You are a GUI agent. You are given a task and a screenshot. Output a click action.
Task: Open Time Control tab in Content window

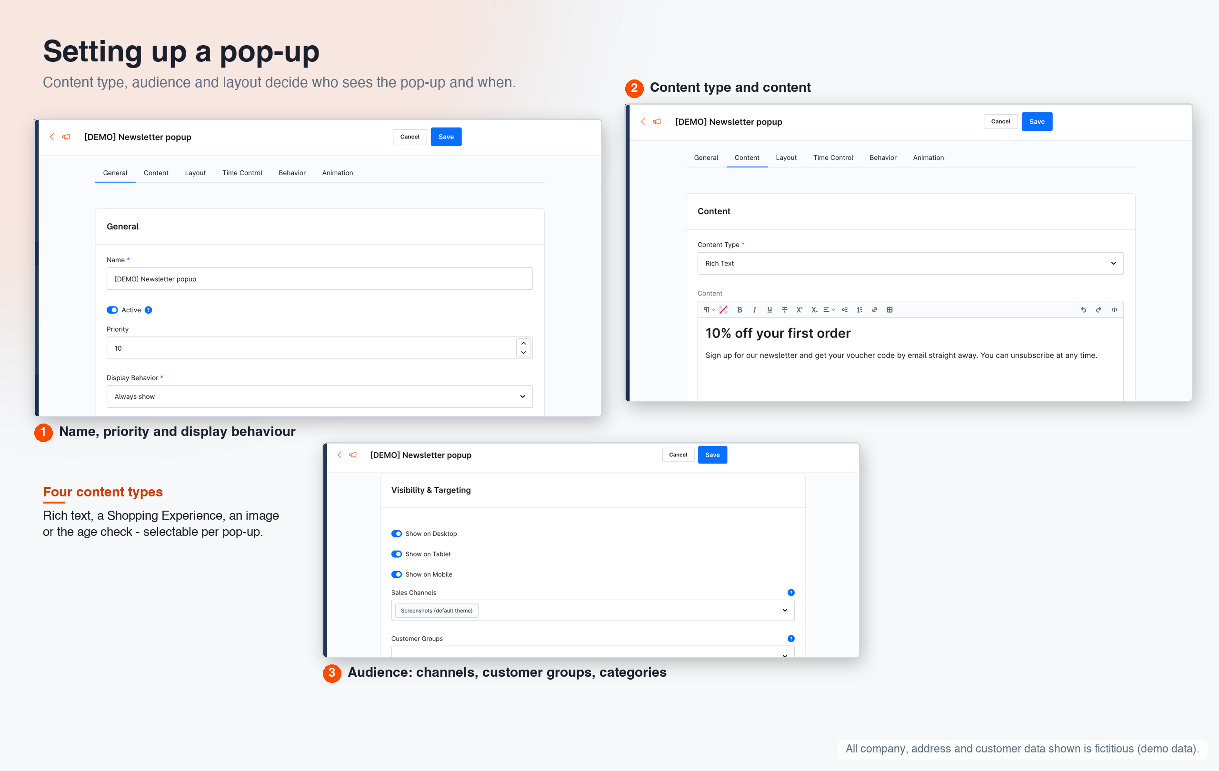coord(833,158)
